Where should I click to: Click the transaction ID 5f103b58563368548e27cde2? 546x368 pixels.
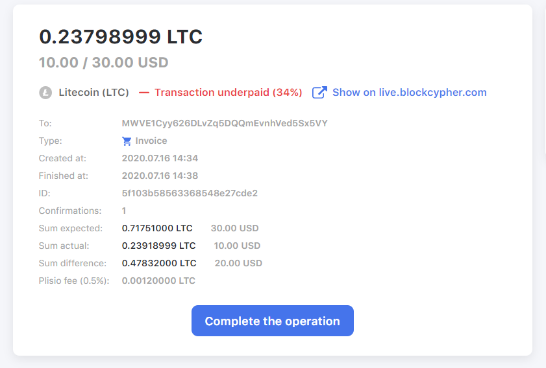(x=190, y=193)
